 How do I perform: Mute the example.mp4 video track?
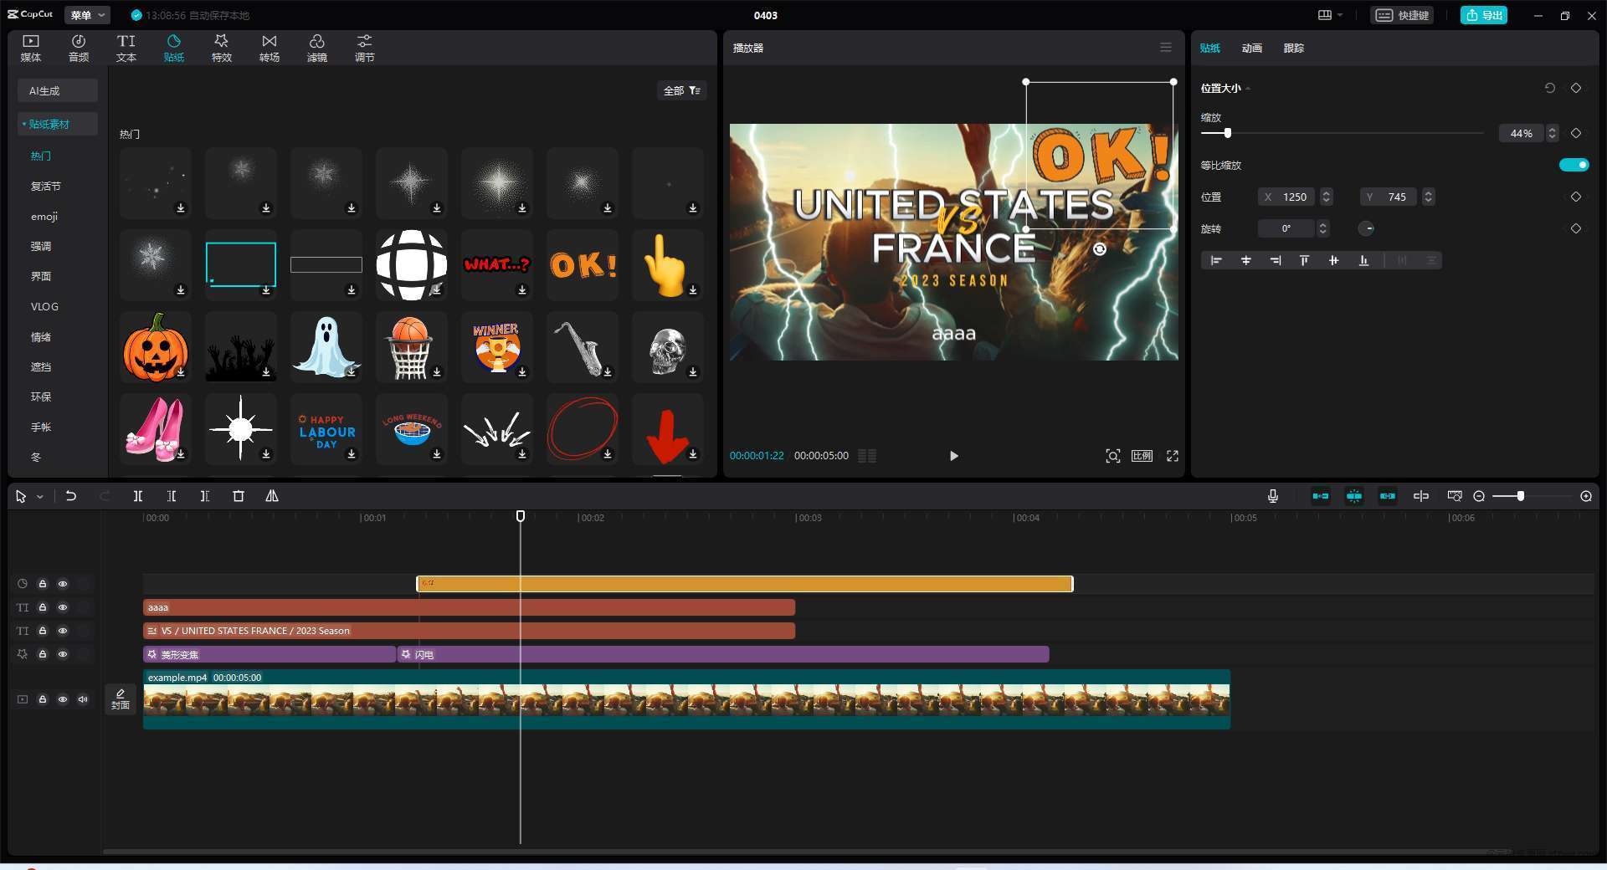point(83,699)
